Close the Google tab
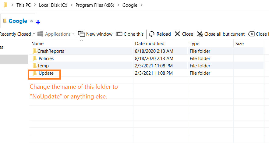Image resolution: width=269 pixels, height=143 pixels. pyautogui.click(x=31, y=21)
